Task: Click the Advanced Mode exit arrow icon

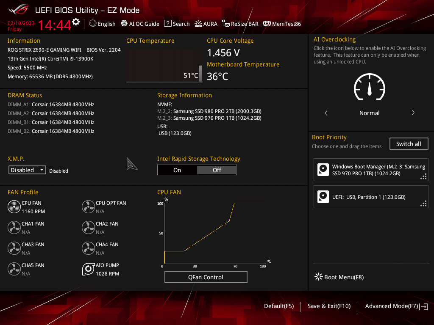Action: coord(424,306)
